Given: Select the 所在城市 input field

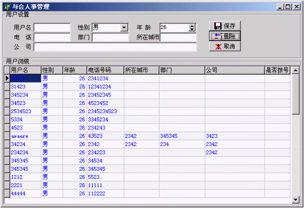Looking at the screenshot, I should coord(178,37).
